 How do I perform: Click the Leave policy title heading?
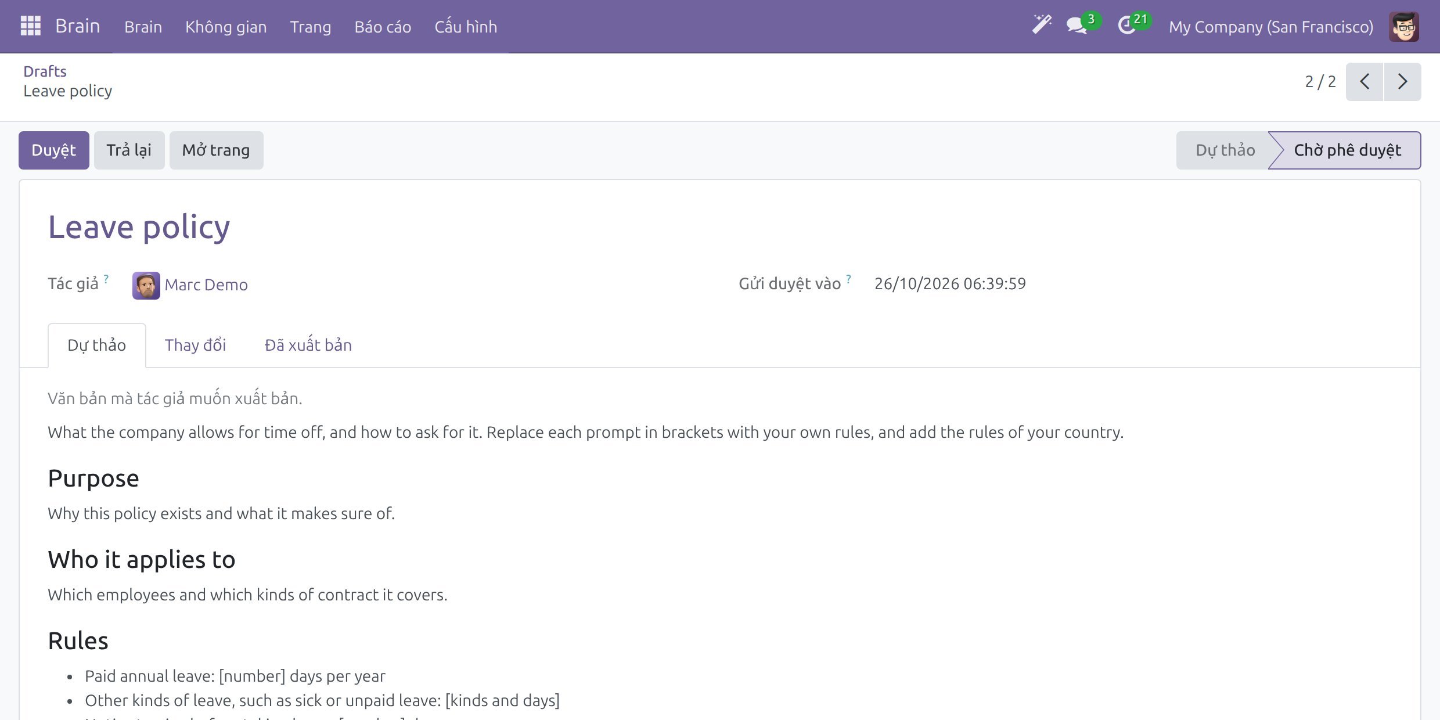tap(139, 227)
